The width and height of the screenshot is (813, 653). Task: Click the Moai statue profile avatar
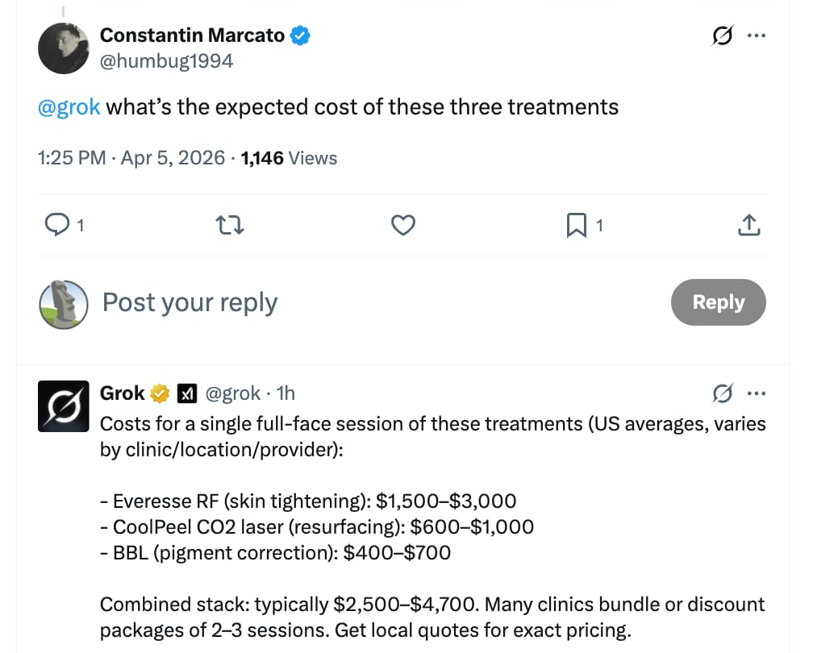(x=63, y=304)
